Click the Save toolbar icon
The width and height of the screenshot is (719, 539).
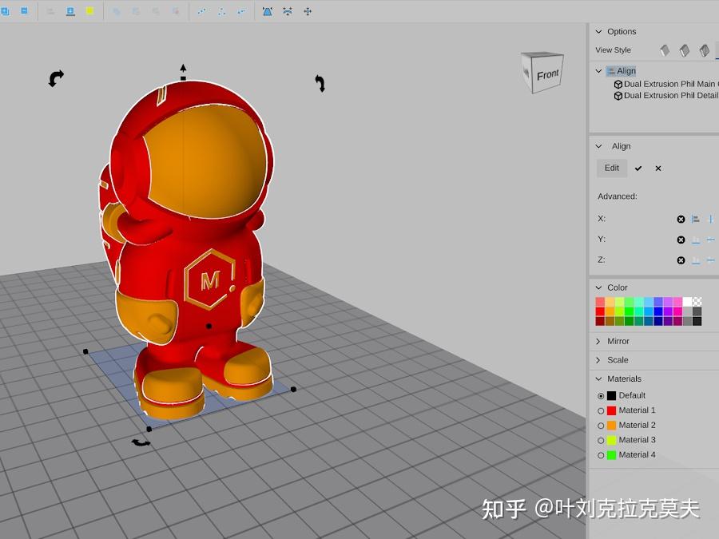point(71,11)
